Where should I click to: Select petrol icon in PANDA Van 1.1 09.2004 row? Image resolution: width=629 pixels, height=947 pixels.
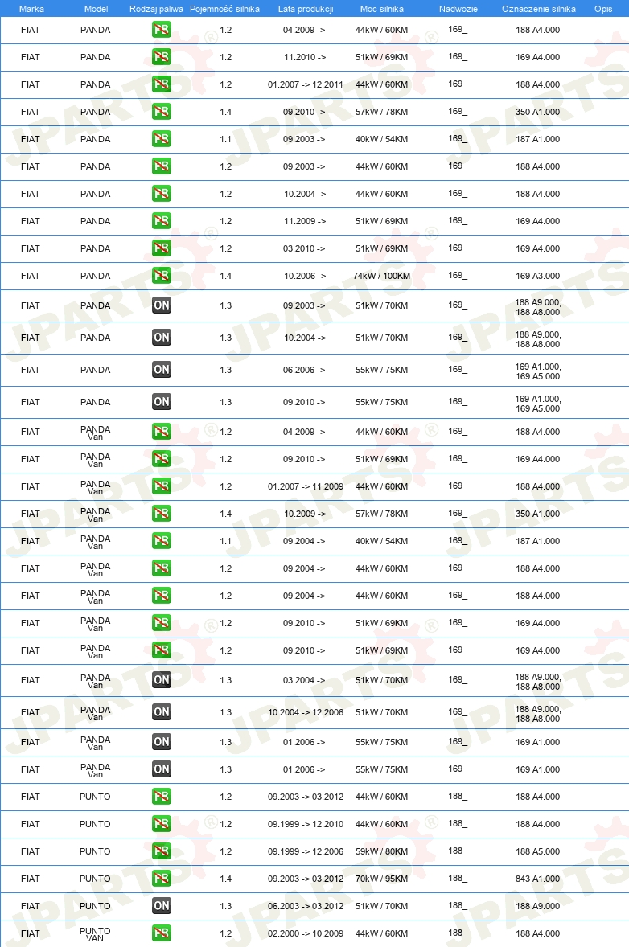(162, 540)
